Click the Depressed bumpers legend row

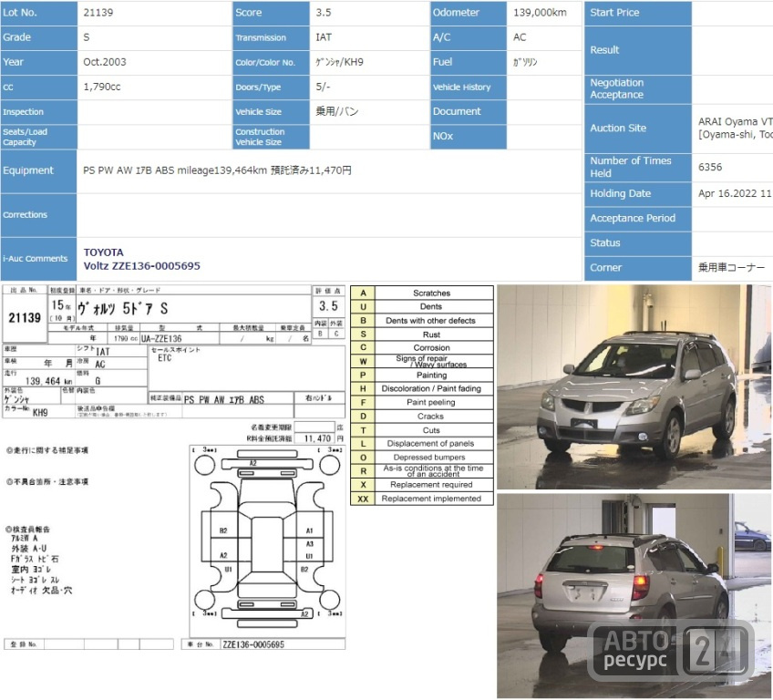[x=422, y=458]
